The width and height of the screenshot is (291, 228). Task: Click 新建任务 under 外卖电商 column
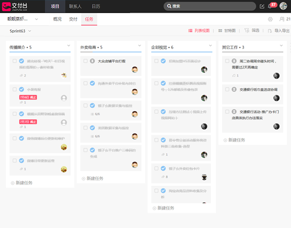93,179
